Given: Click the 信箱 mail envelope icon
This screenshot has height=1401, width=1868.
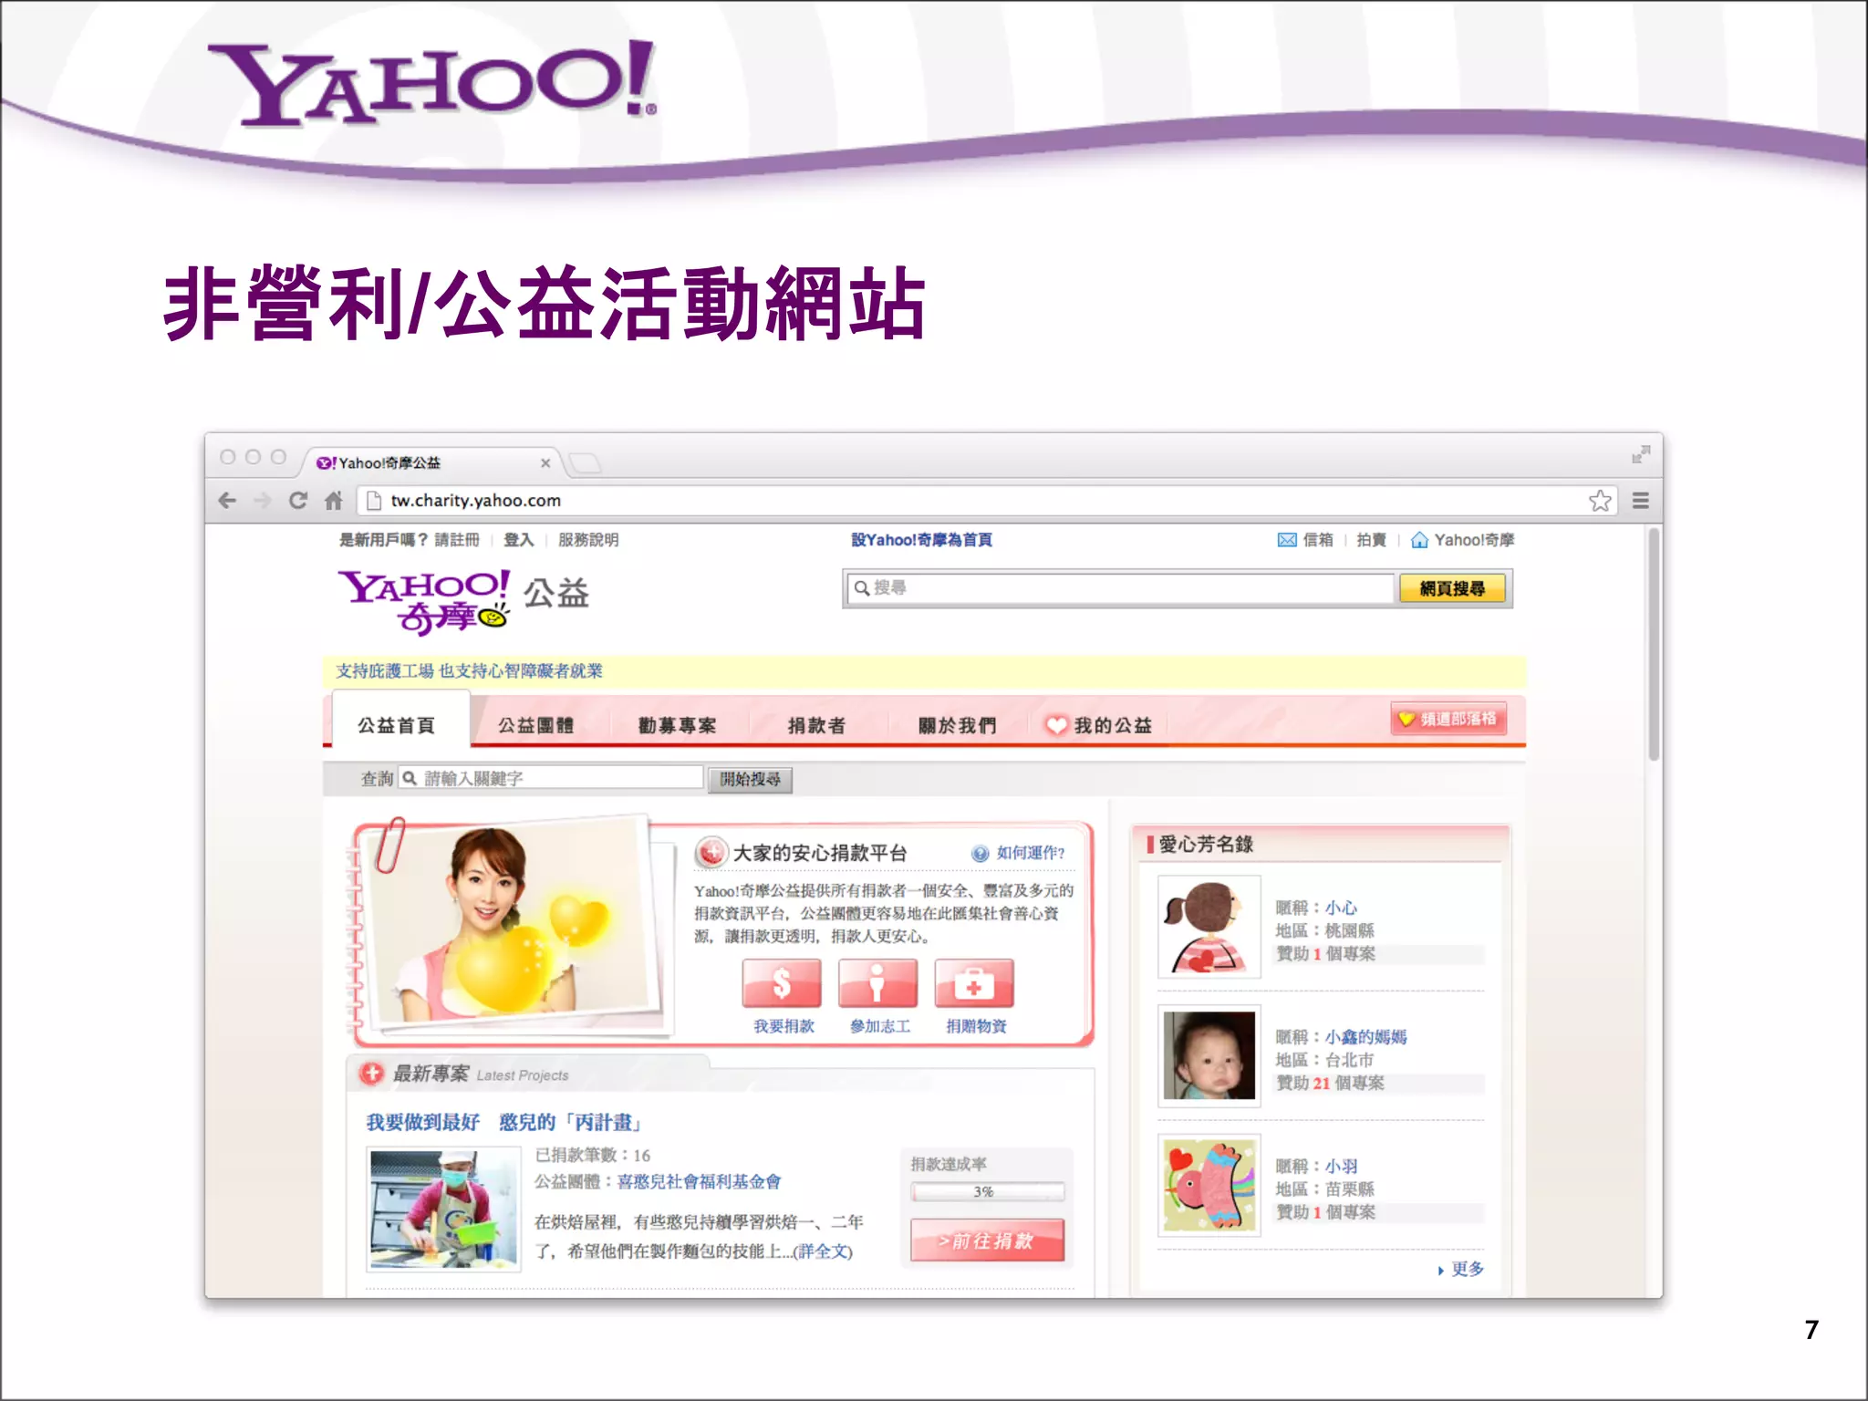Looking at the screenshot, I should (x=1287, y=540).
